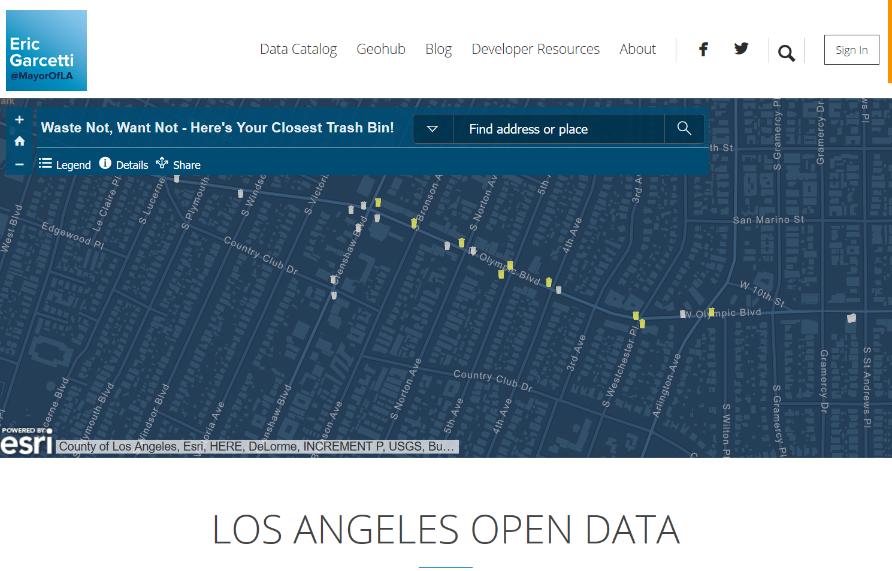Expand the search source dropdown arrow
Image resolution: width=892 pixels, height=571 pixels.
[433, 129]
